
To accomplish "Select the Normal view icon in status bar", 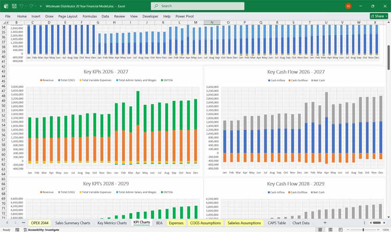I will coord(321,229).
